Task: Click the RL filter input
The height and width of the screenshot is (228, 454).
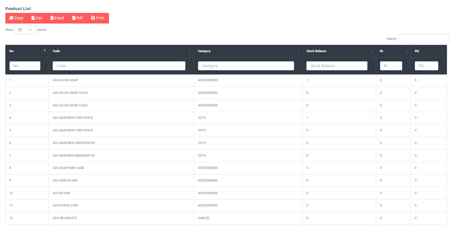Action: [391, 66]
